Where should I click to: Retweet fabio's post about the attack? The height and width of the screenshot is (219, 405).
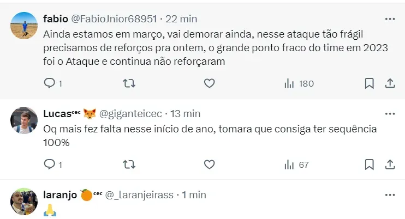click(129, 83)
